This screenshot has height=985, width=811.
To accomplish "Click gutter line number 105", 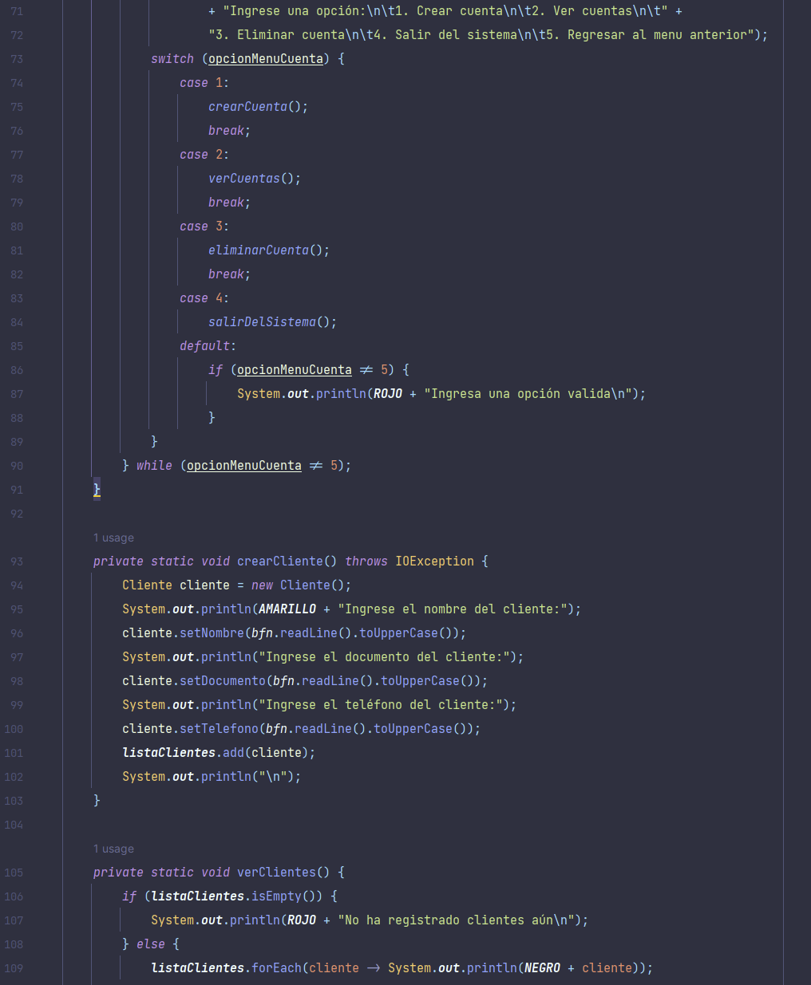I will pos(14,873).
